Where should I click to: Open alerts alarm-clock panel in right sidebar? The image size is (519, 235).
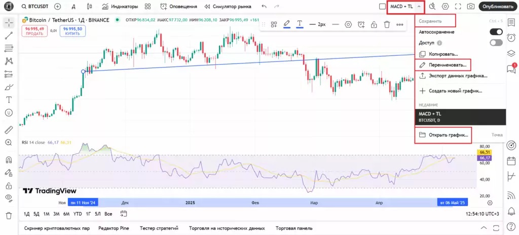511,37
